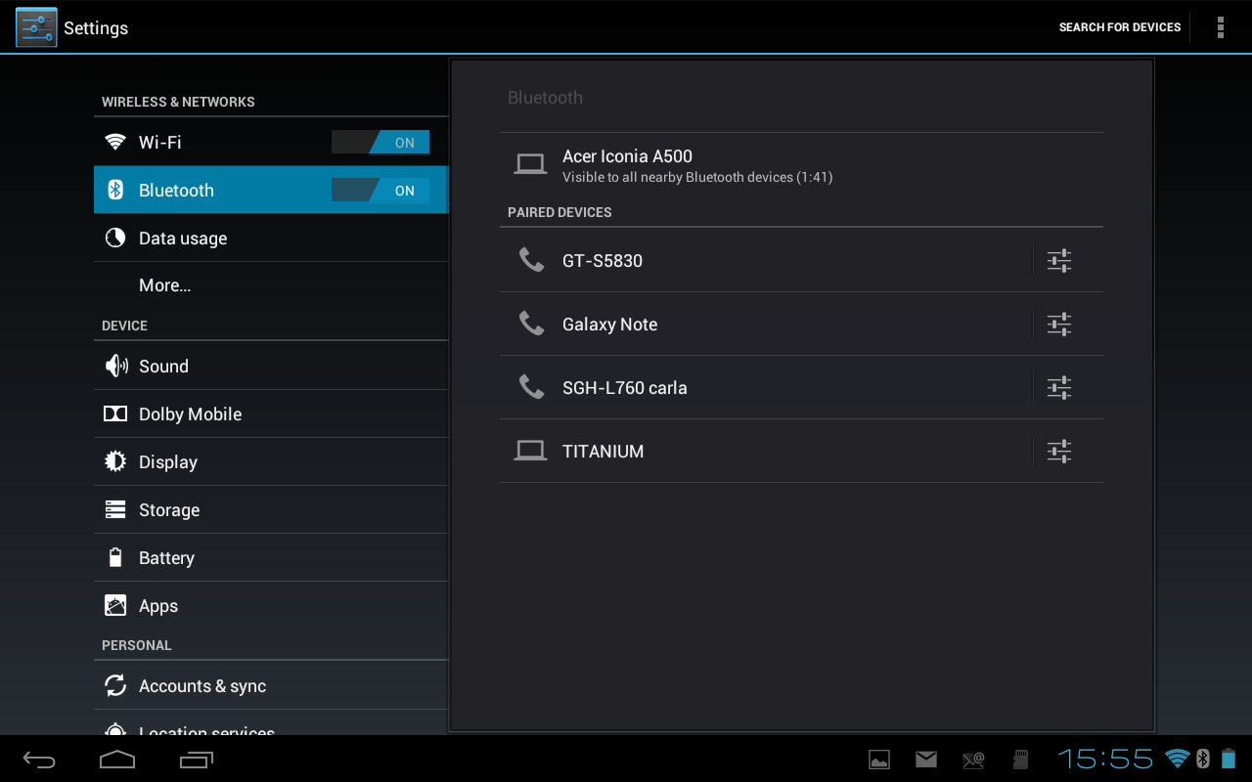Tap the Bluetooth icon in sidebar
Image resolution: width=1252 pixels, height=782 pixels.
point(115,190)
